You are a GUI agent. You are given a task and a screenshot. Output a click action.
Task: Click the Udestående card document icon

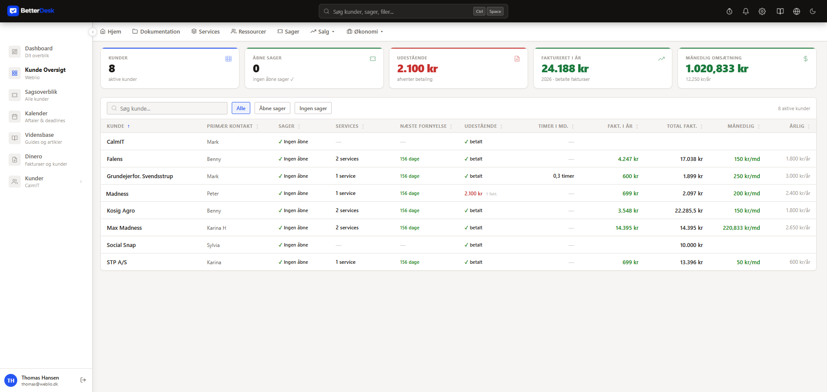point(517,59)
